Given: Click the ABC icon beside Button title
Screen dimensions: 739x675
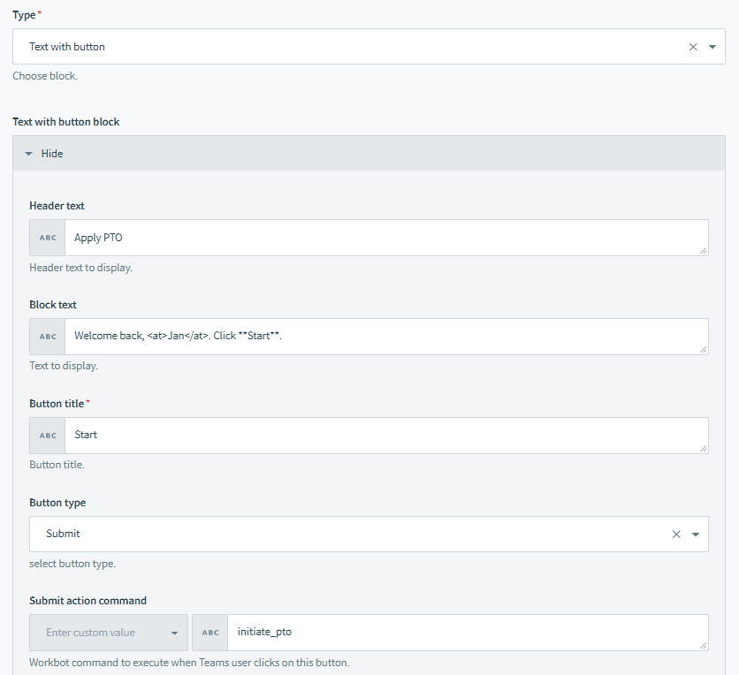Looking at the screenshot, I should pos(48,436).
